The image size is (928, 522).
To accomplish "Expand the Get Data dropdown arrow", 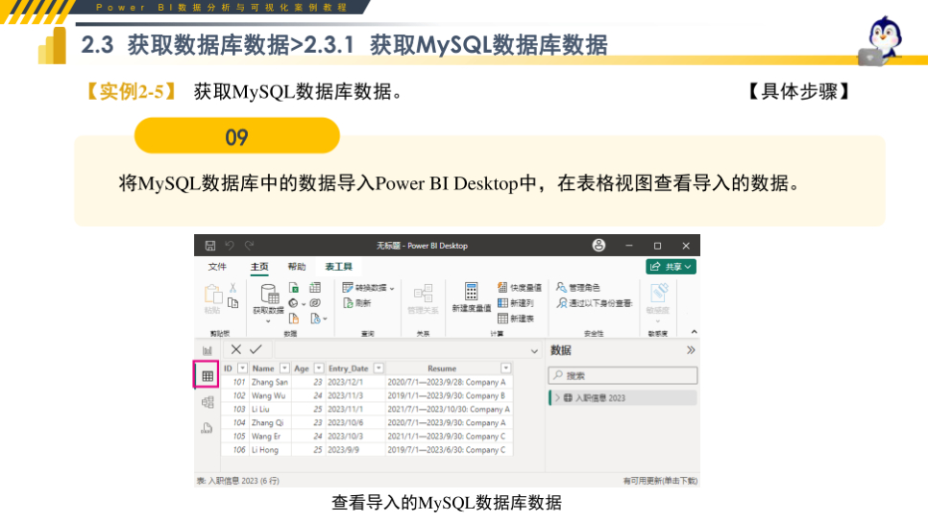I will pos(268,321).
